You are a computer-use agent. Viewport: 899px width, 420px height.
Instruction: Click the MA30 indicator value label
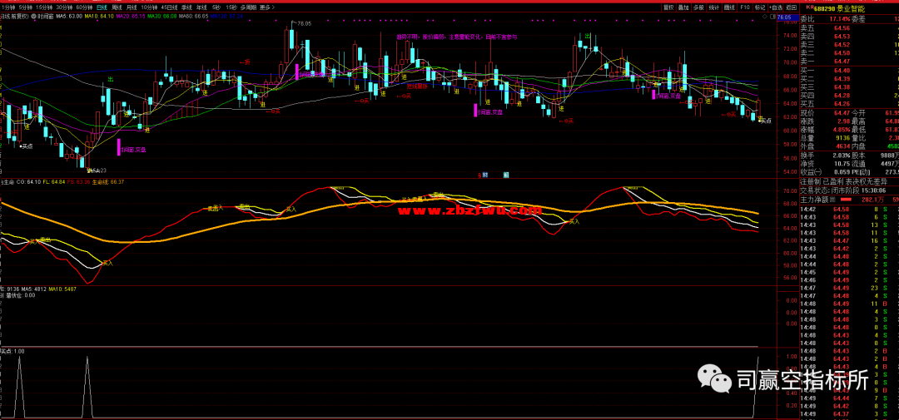[x=162, y=17]
